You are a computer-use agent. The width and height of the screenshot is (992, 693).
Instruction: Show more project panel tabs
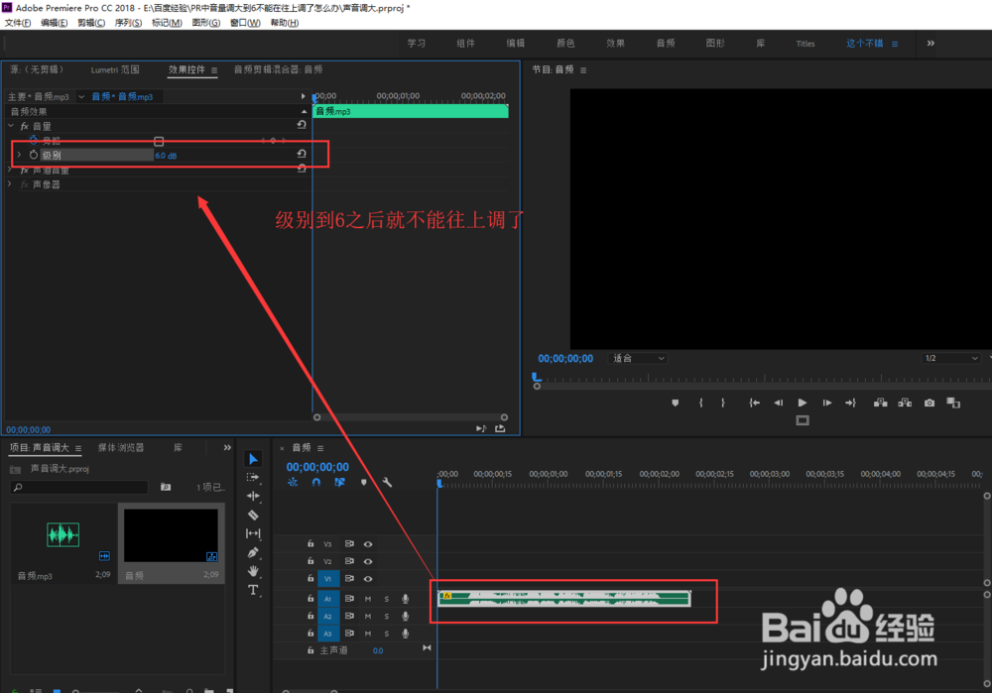coord(227,448)
